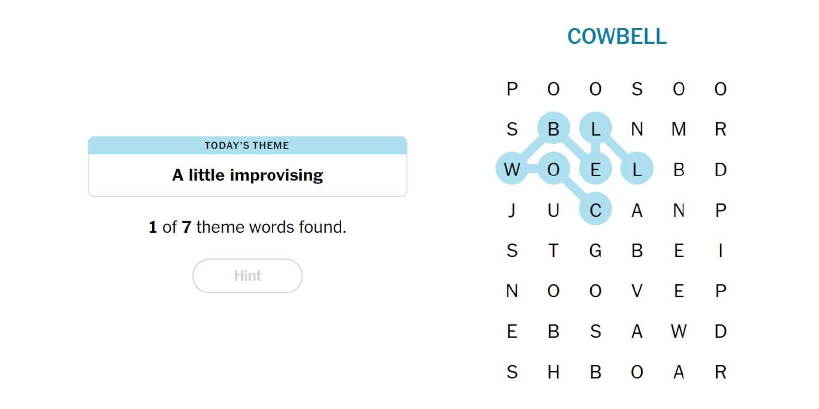819x409 pixels.
Task: Choose the letter T tile
Action: [553, 251]
